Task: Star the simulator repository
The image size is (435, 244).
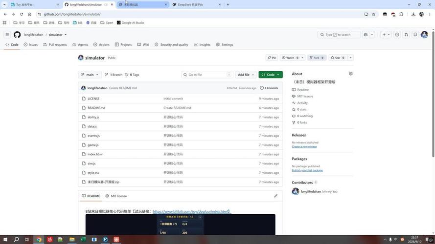Action: [x=337, y=58]
